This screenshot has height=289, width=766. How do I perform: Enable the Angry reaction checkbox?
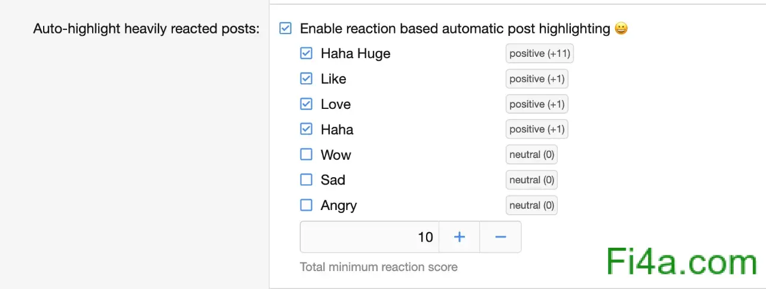pos(306,205)
